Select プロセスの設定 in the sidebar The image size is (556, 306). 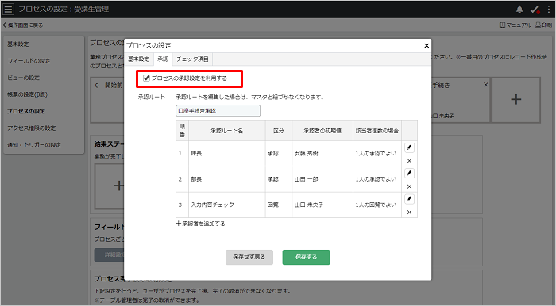(26, 111)
